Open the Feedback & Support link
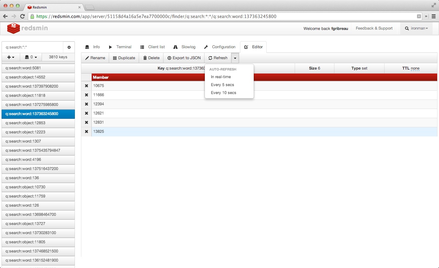Screen dimensions: 439x268 pos(374,28)
